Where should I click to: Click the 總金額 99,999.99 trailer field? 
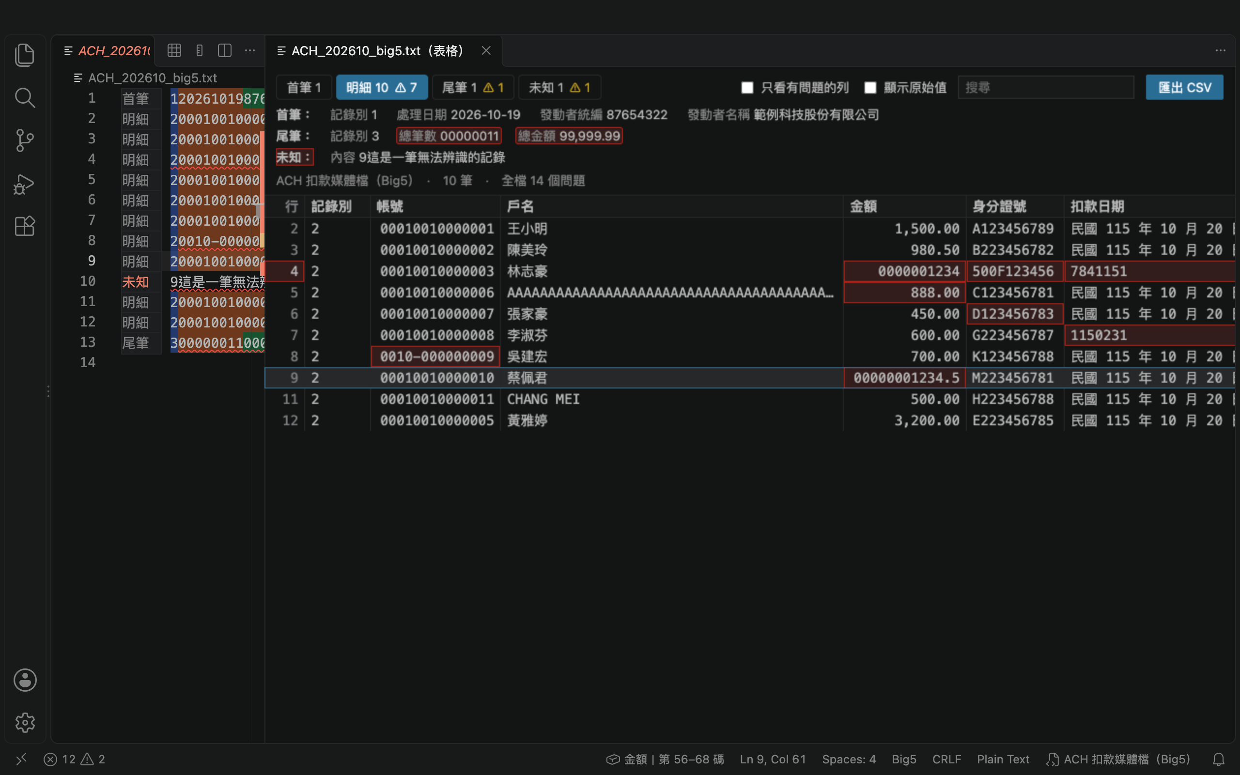[569, 136]
